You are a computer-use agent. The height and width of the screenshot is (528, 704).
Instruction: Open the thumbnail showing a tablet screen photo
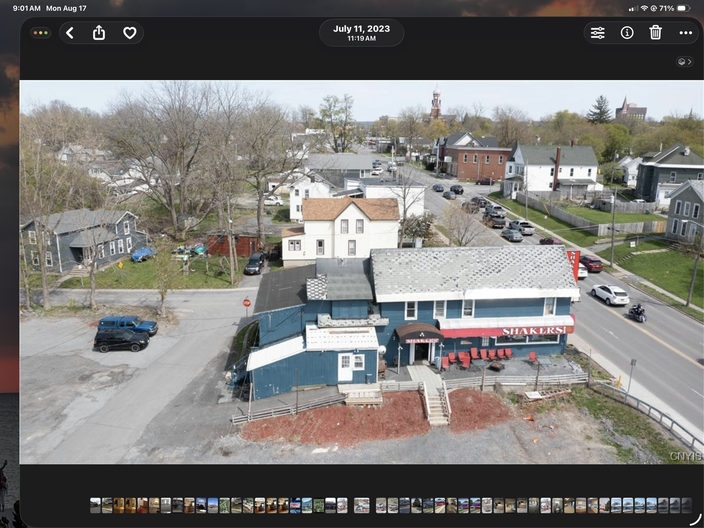point(295,505)
